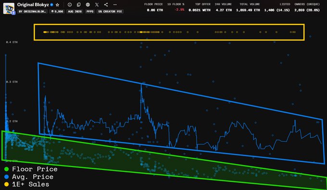This screenshot has height=190, width=327.
Task: Open the Original Blokyz collection avatar
Action: [x=9, y=8]
